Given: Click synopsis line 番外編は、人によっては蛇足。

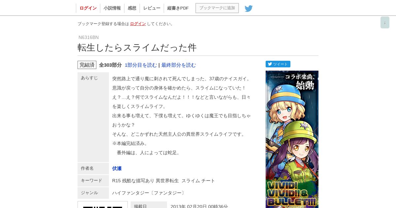Looking at the screenshot, I should [149, 153].
